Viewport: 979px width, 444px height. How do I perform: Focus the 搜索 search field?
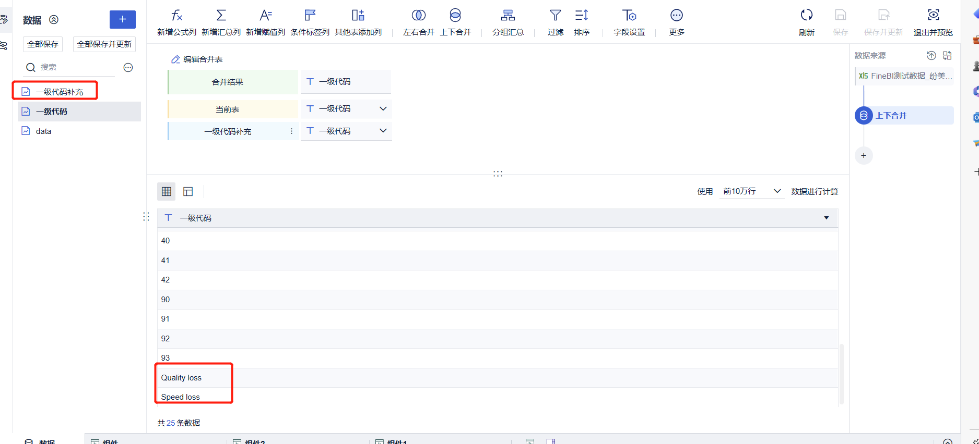click(x=70, y=67)
